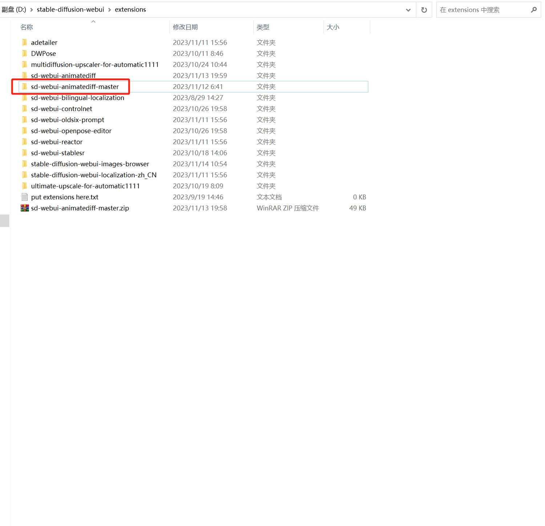This screenshot has height=526, width=545.
Task: Expand the chevron after 副盘 (D:) in path
Action: tap(32, 10)
